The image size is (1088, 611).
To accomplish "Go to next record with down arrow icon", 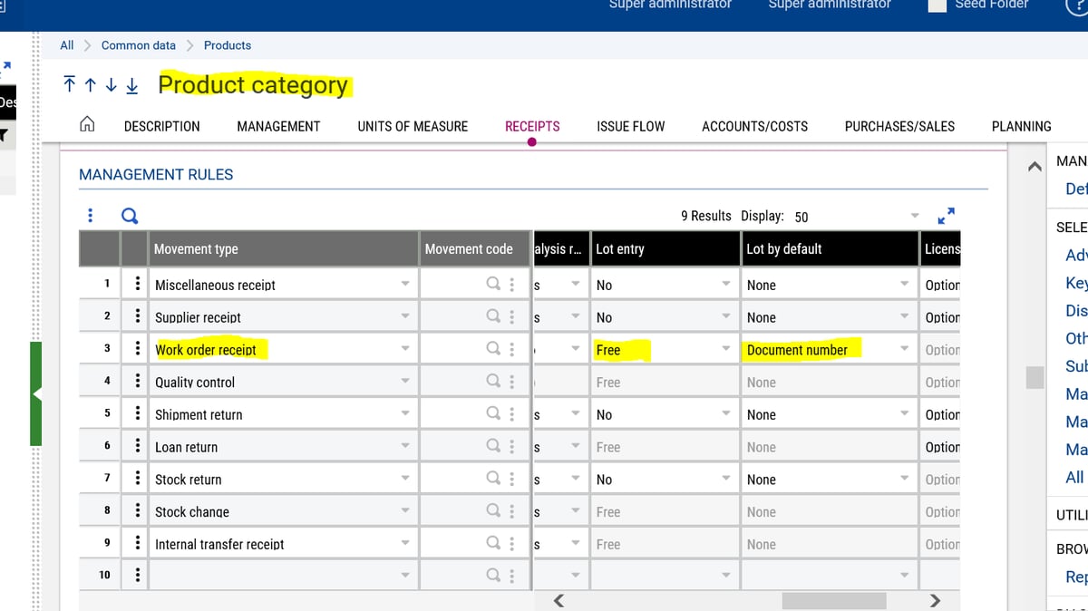I will point(110,84).
